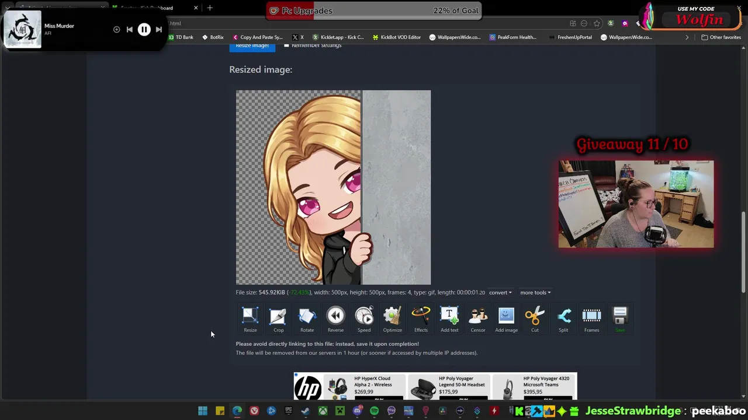Open FreshenUpPortal bookmark
748x420 pixels.
[570, 37]
